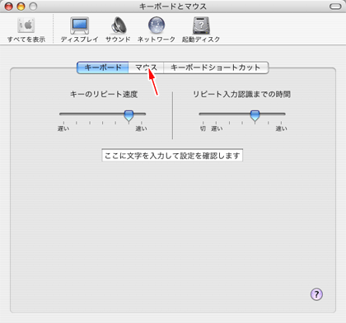Open the Display (ディスプレイ) preferences icon

coord(79,30)
